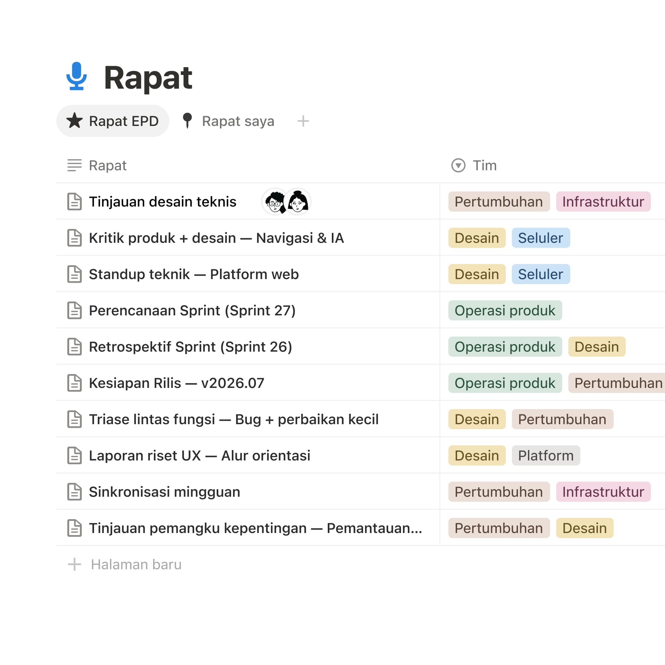
Task: Open Kesiapan Rilis — v2026.07 page
Action: 177,383
